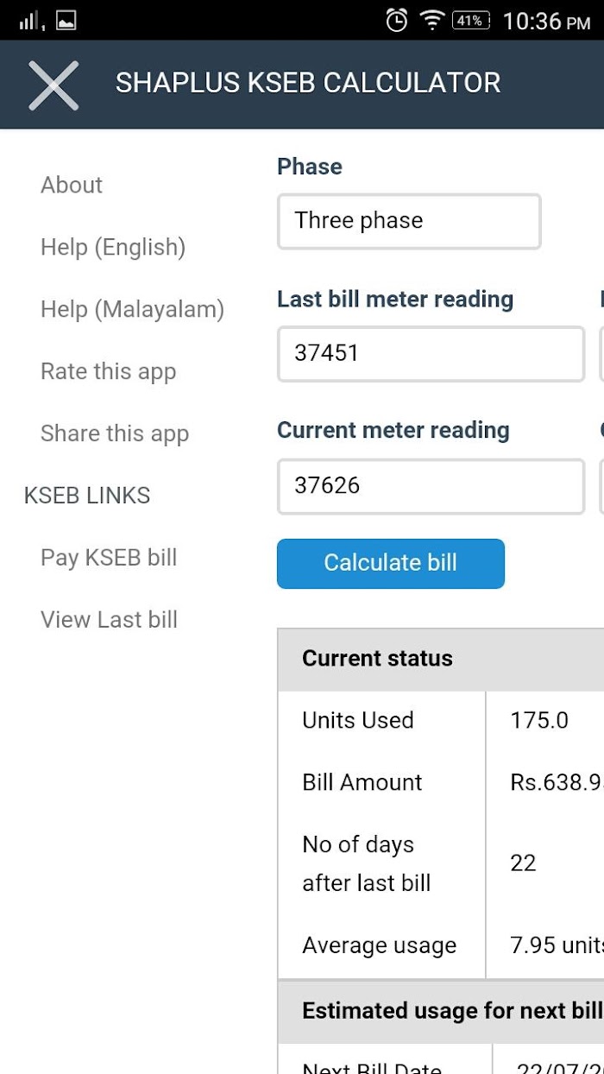Tap the battery 41% indicator
The image size is (604, 1074).
[470, 20]
